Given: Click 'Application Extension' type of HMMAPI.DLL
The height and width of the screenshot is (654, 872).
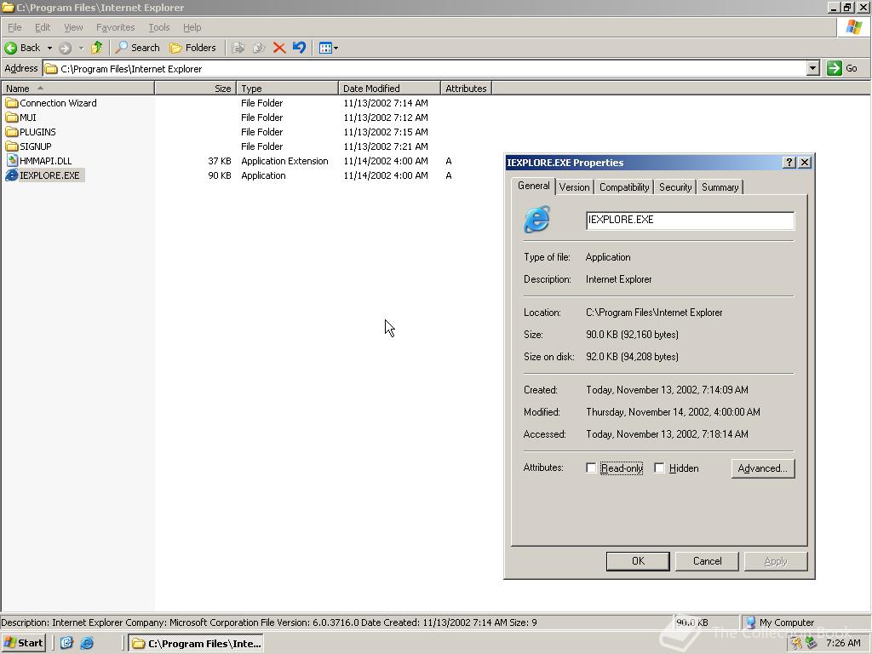Looking at the screenshot, I should pos(284,161).
